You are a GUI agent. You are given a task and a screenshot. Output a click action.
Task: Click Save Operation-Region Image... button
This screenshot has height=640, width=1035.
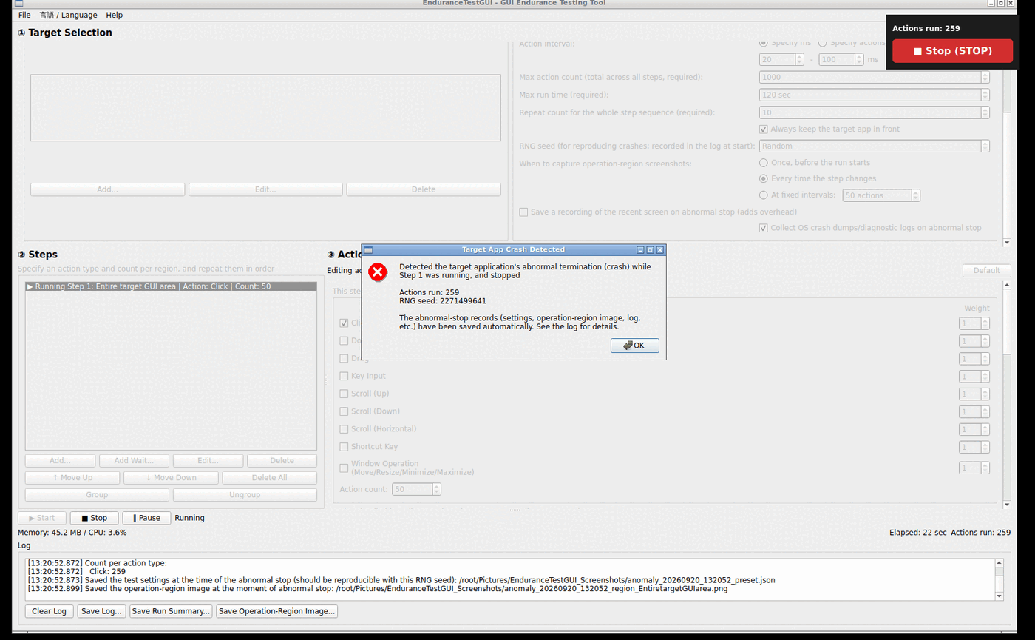click(277, 611)
